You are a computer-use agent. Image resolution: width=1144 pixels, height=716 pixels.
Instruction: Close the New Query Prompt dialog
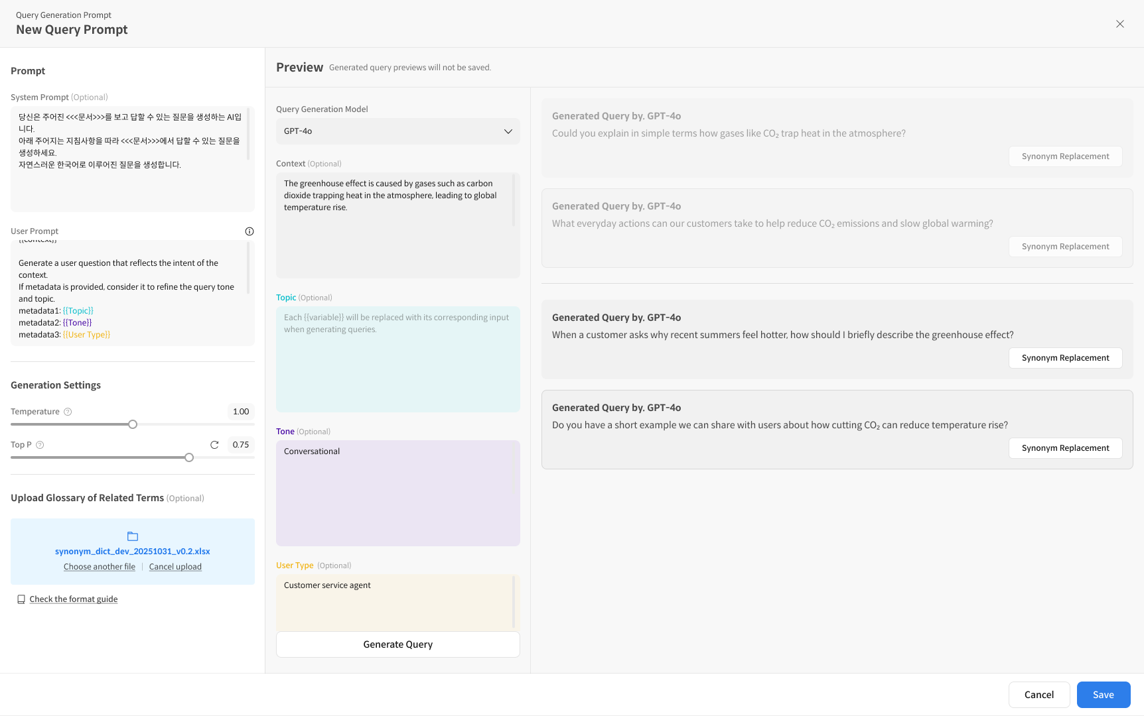(1120, 24)
